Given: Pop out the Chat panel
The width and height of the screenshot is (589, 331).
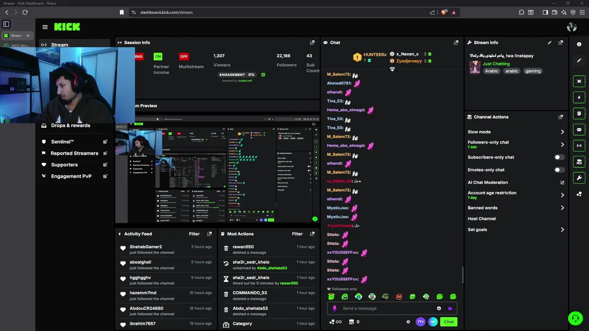Looking at the screenshot, I should click(x=456, y=42).
